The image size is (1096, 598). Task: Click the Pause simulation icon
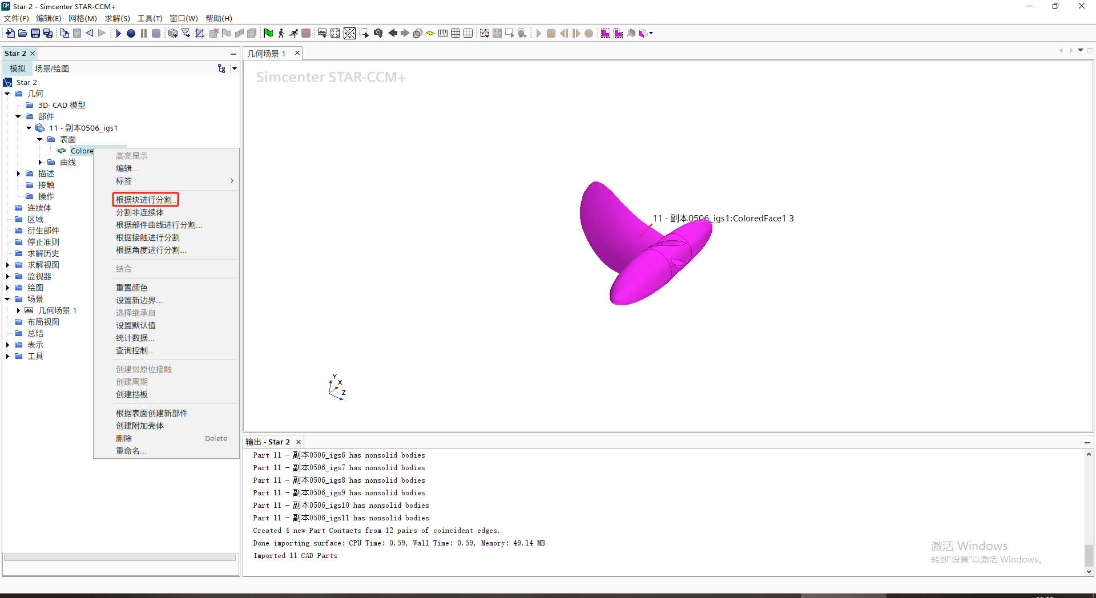pyautogui.click(x=144, y=33)
